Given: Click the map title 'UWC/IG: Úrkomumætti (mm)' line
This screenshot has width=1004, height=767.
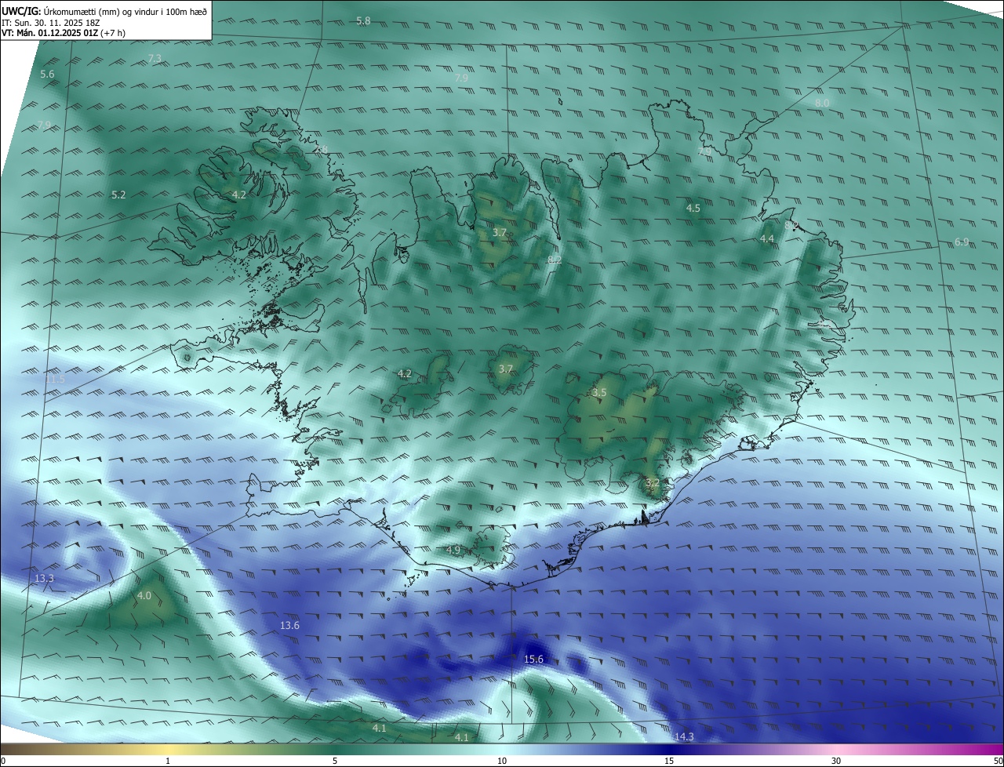Looking at the screenshot, I should (104, 10).
